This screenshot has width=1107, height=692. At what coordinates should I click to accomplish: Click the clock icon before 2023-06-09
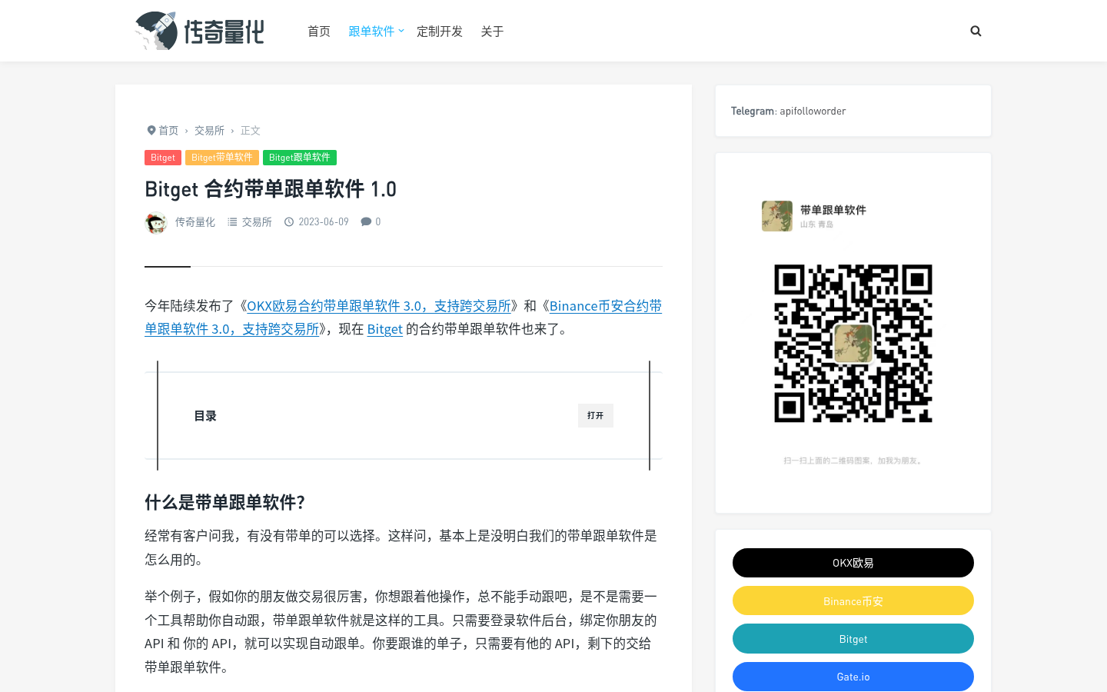coord(289,221)
